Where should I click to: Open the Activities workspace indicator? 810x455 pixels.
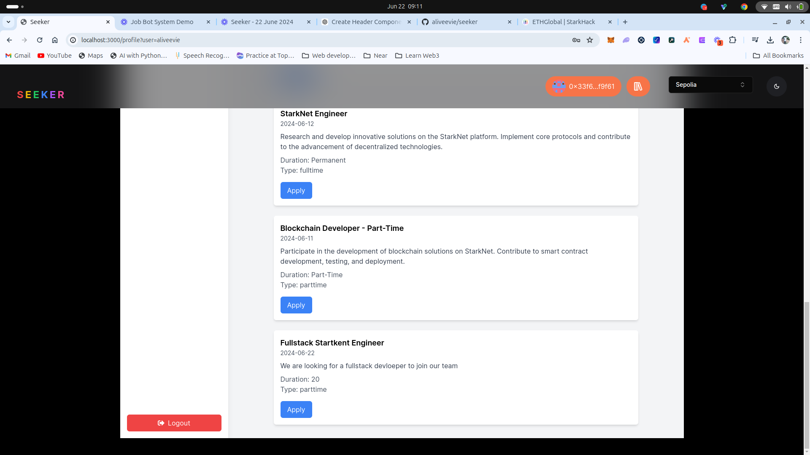pos(15,7)
